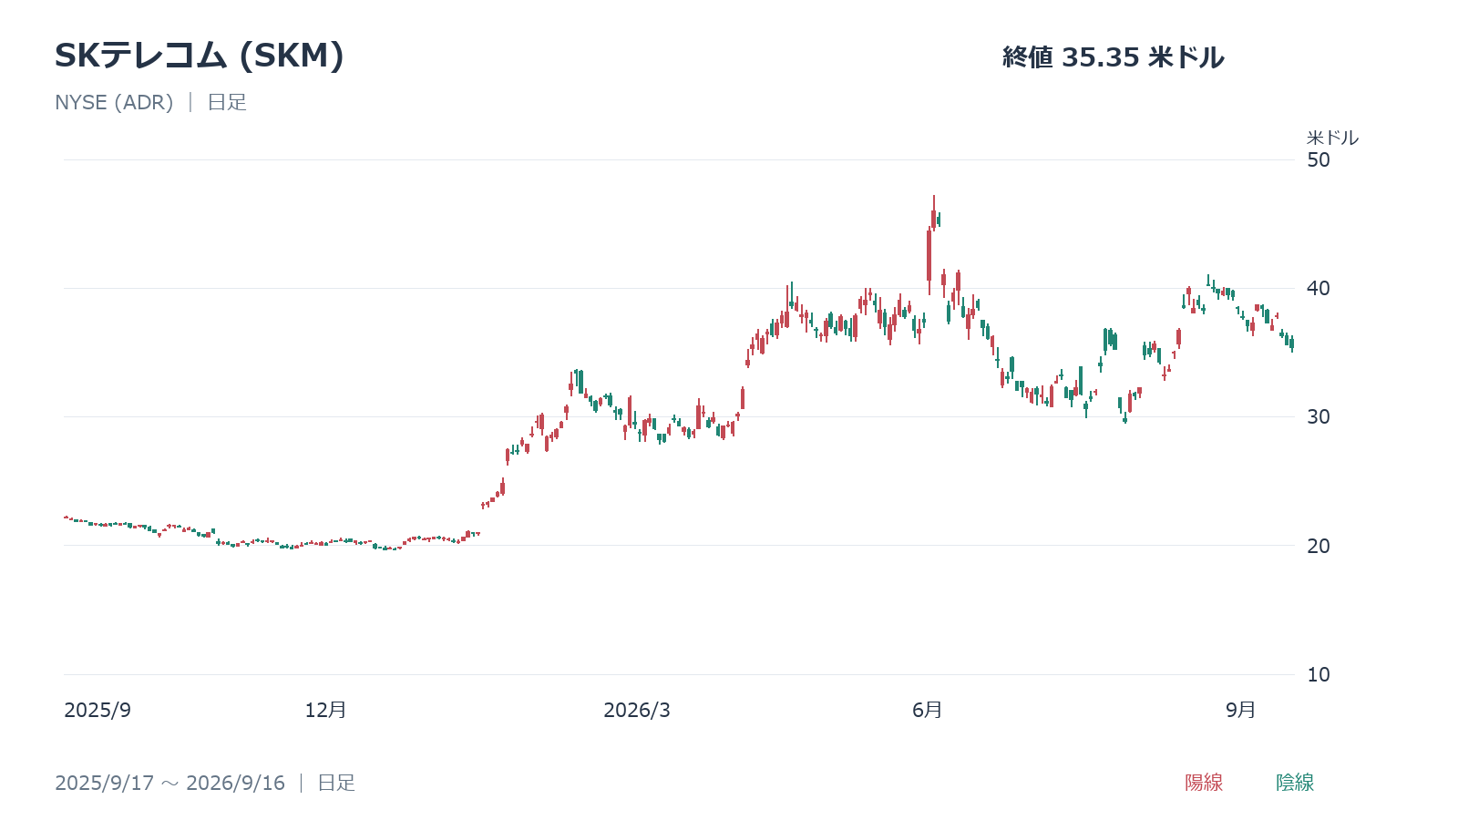Screen dimensions: 1458x820
Task: Click the SKテレコム (SKM) chart title
Action: click(x=200, y=56)
